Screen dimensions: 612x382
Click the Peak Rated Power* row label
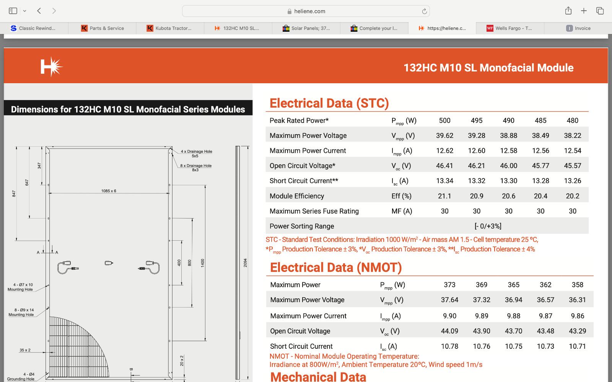299,121
